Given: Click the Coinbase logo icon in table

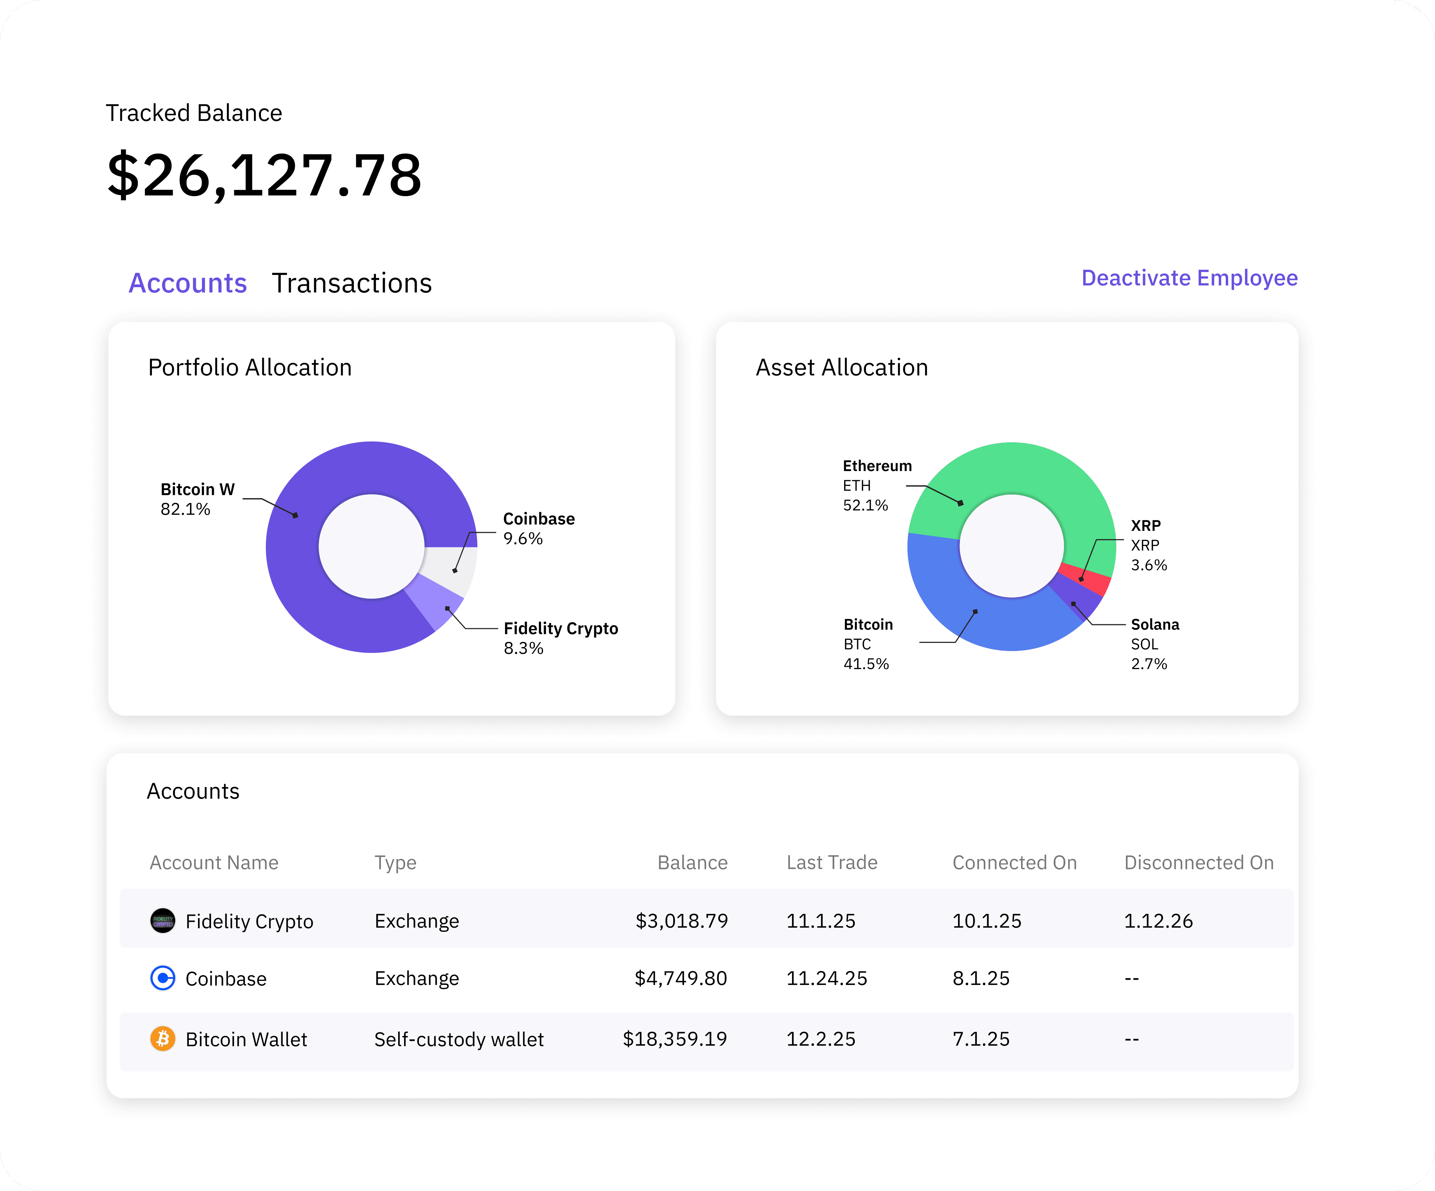Looking at the screenshot, I should point(162,978).
